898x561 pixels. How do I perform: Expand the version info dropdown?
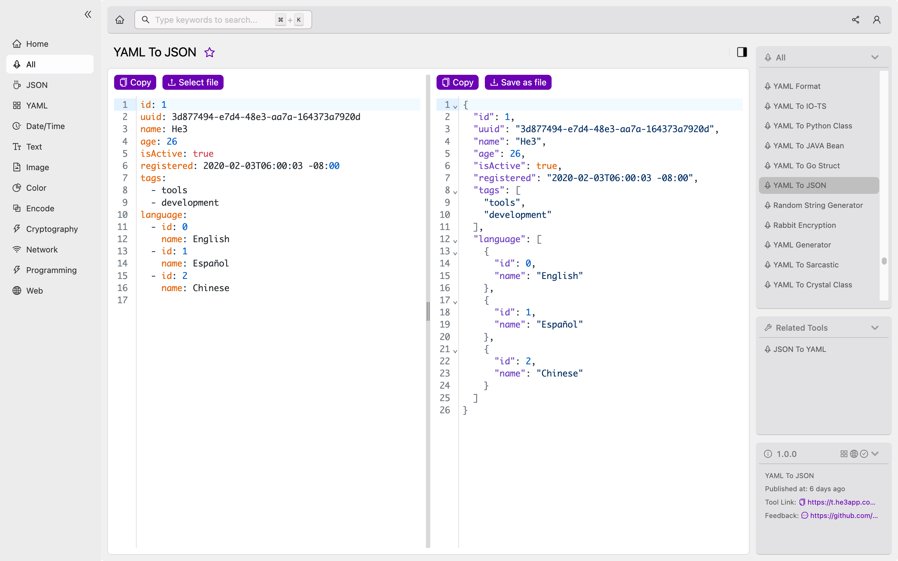click(877, 454)
